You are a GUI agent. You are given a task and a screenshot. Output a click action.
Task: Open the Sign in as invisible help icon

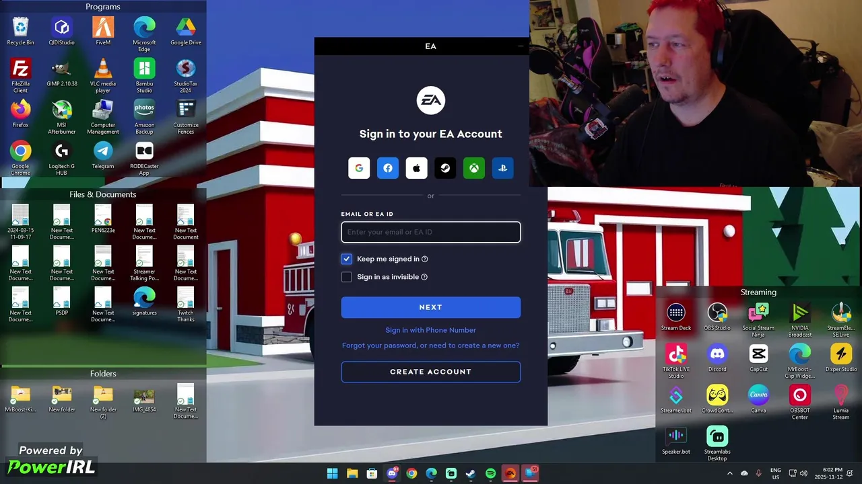coord(424,277)
